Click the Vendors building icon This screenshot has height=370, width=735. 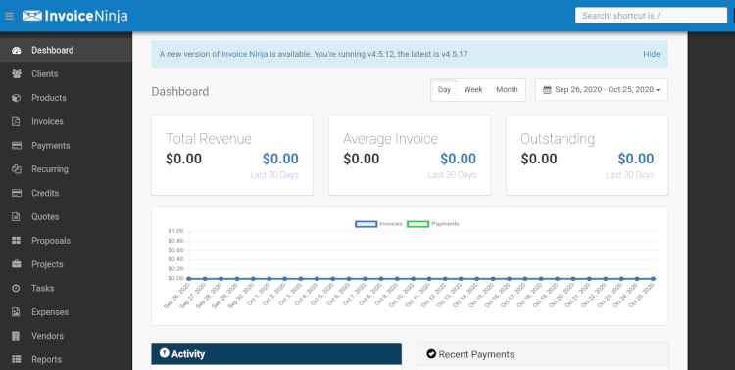click(17, 336)
